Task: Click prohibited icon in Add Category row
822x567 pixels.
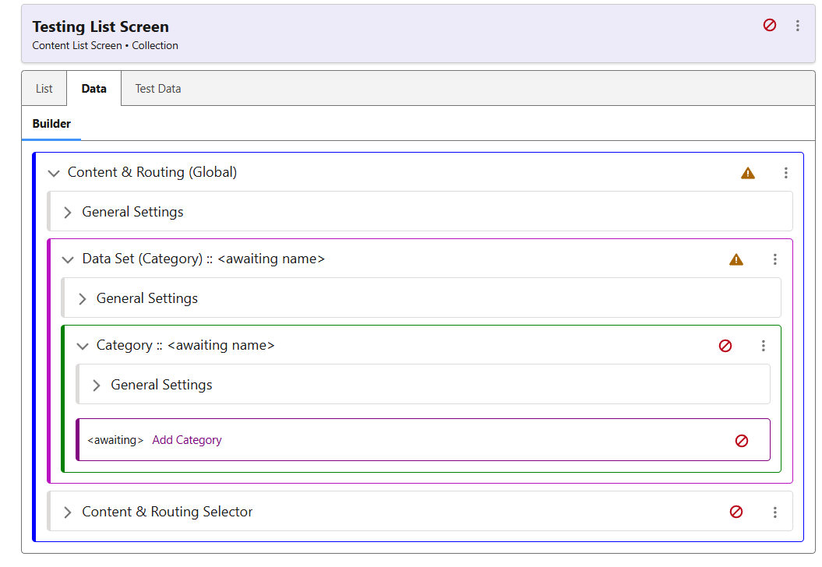Action: [x=742, y=441]
